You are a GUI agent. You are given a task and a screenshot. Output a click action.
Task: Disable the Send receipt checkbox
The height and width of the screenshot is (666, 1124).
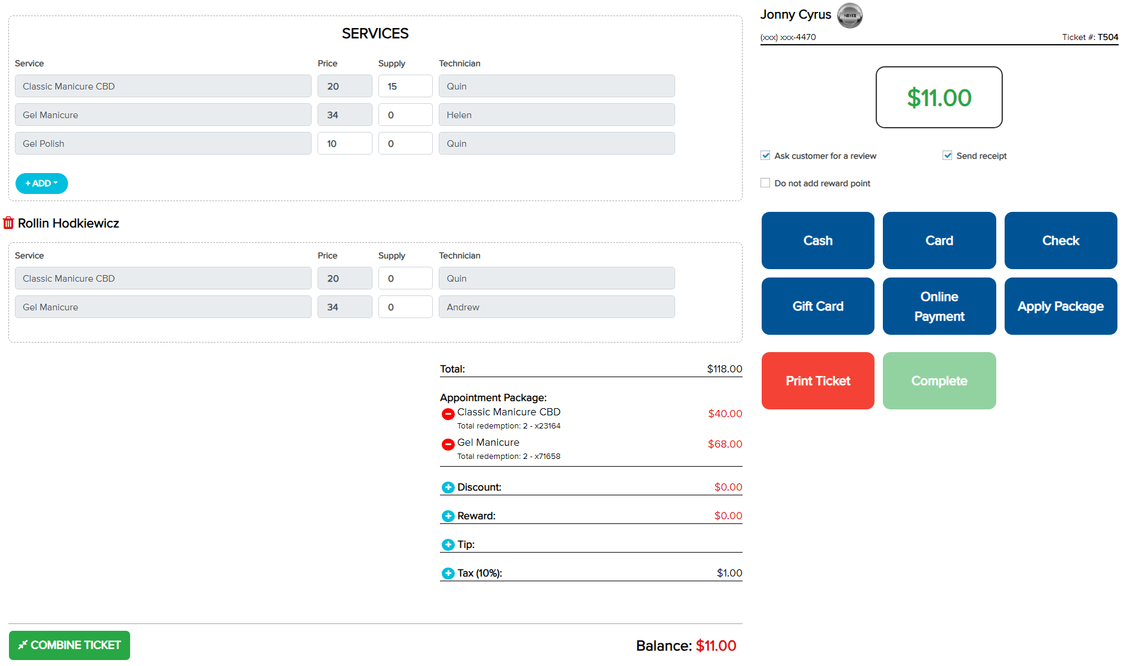tap(947, 156)
